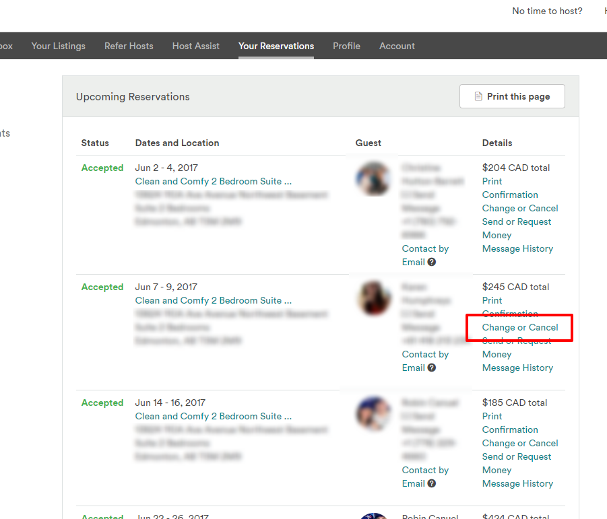The height and width of the screenshot is (519, 607).
Task: Open guest avatar for Jun 14 - 16 reservation
Action: coord(373,414)
